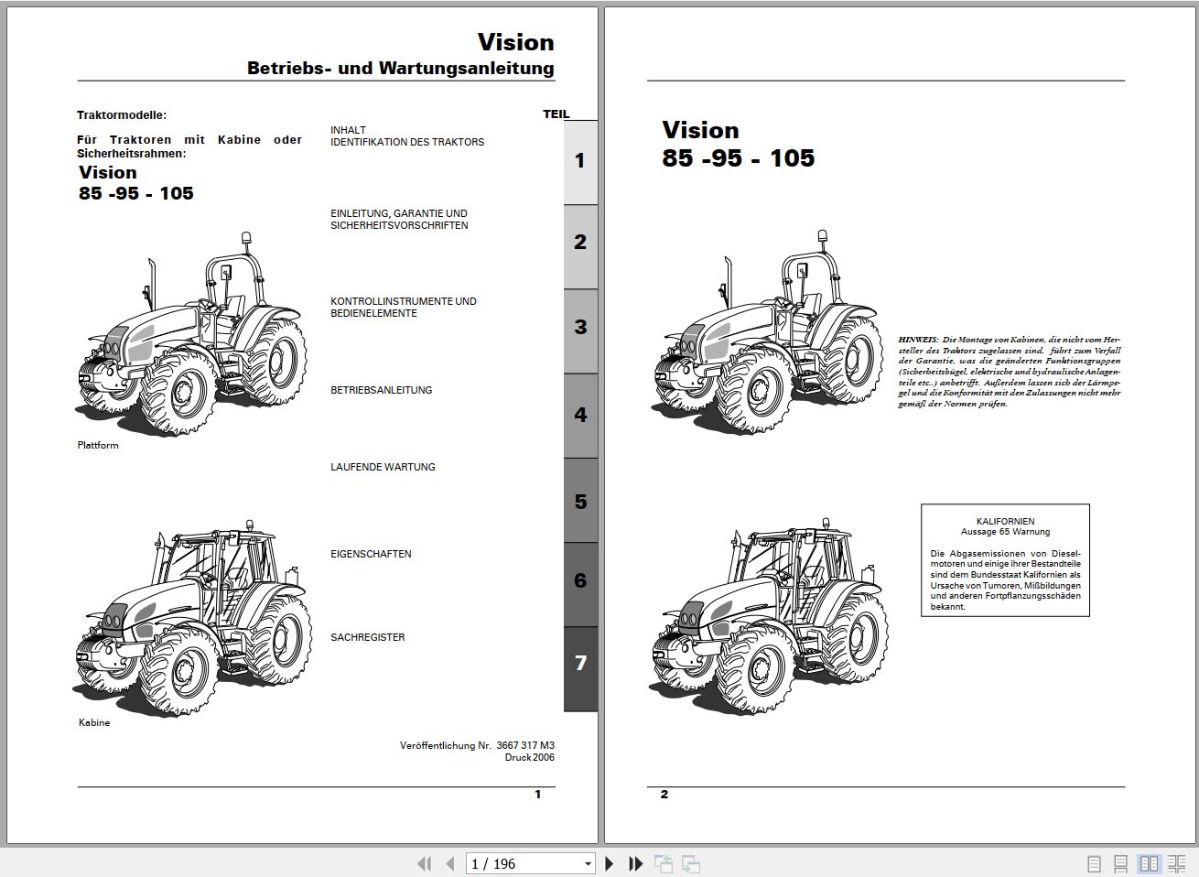Click SACHREGISTER contents entry
Image resolution: width=1199 pixels, height=877 pixels.
(x=367, y=637)
